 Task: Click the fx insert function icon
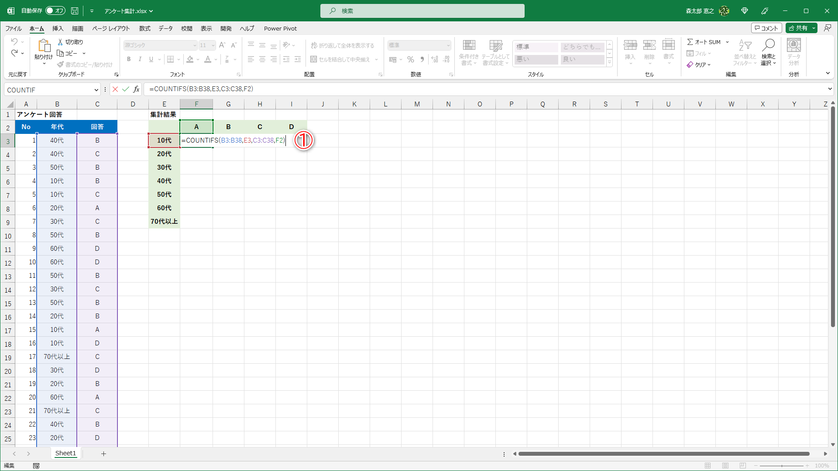tap(136, 89)
